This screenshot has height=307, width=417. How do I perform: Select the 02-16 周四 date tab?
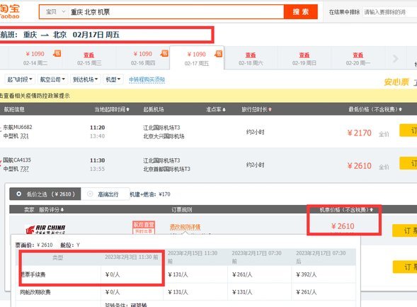pyautogui.click(x=143, y=58)
